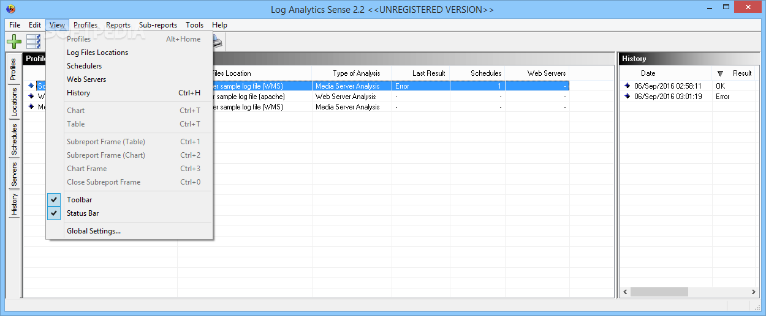
Task: Open the File menu
Action: (x=15, y=25)
